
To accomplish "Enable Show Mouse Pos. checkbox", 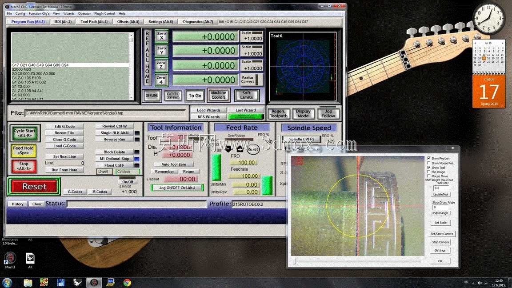I will coord(429,163).
